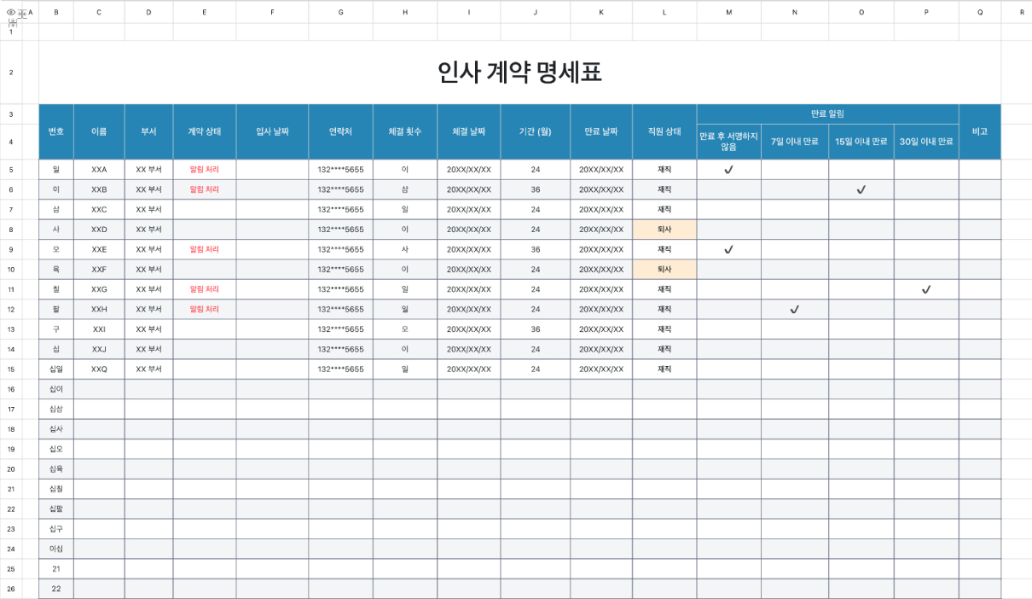Screen dimensions: 1032x599
Task: Click the 체결 횟수 value 사 in XXE's row
Action: coord(405,249)
